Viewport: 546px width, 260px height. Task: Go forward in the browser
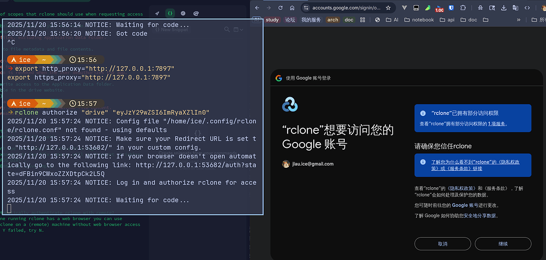point(268,7)
